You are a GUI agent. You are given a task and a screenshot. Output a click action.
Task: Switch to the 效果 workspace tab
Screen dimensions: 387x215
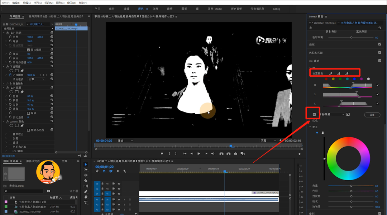click(x=155, y=9)
